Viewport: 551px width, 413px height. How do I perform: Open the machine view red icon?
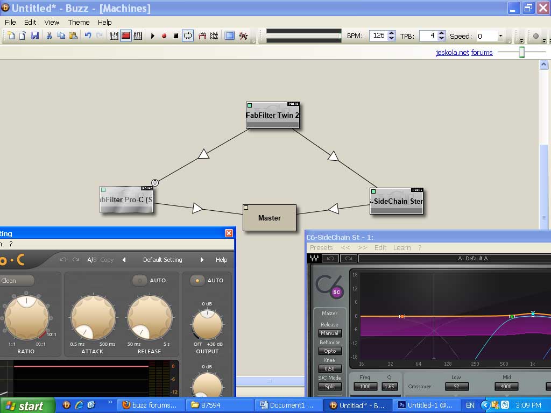126,36
